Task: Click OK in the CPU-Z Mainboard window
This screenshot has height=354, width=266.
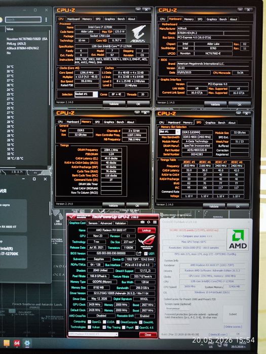Action: pyautogui.click(x=239, y=105)
